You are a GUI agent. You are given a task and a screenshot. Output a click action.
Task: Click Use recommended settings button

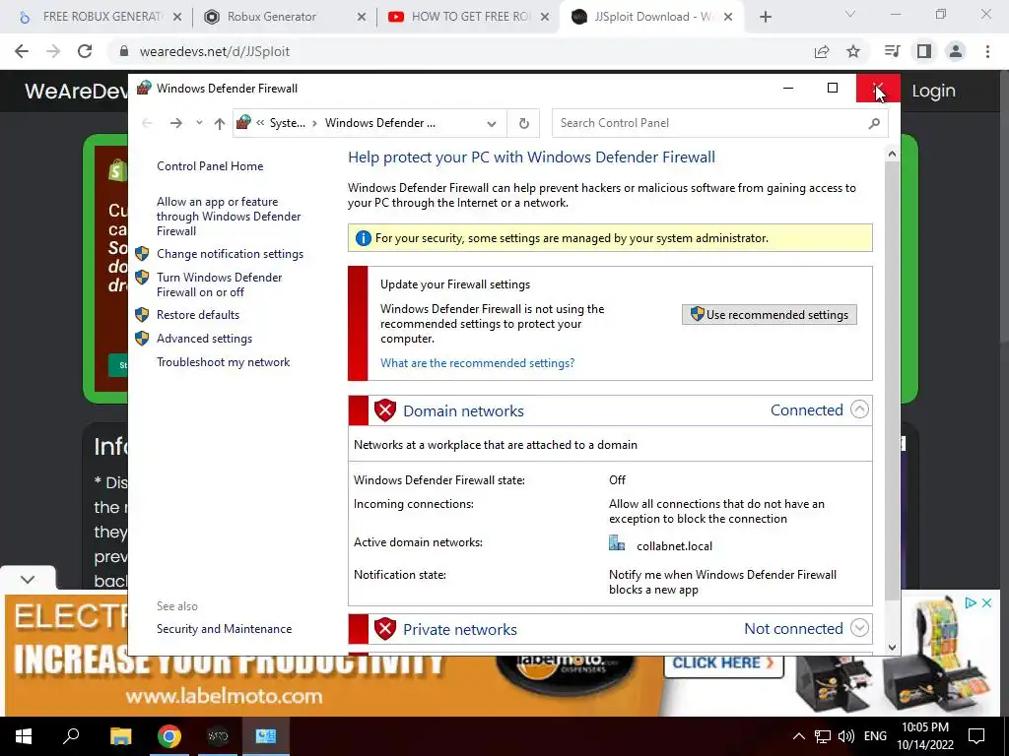(769, 314)
